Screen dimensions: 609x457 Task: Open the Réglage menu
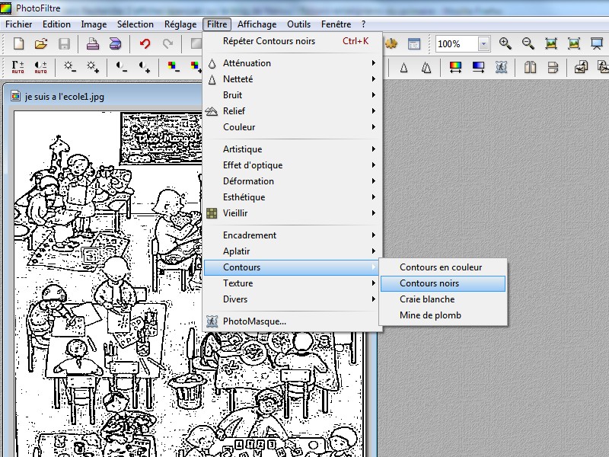(x=180, y=24)
